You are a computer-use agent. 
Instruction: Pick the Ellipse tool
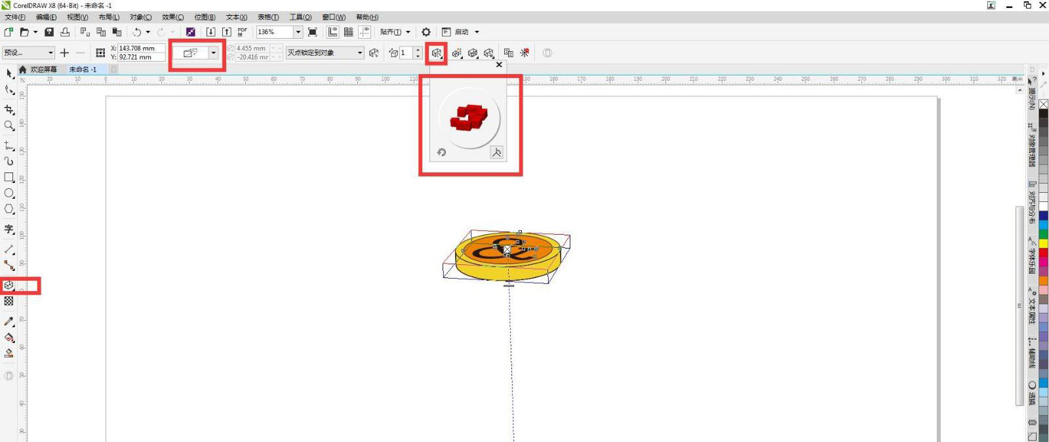[9, 193]
